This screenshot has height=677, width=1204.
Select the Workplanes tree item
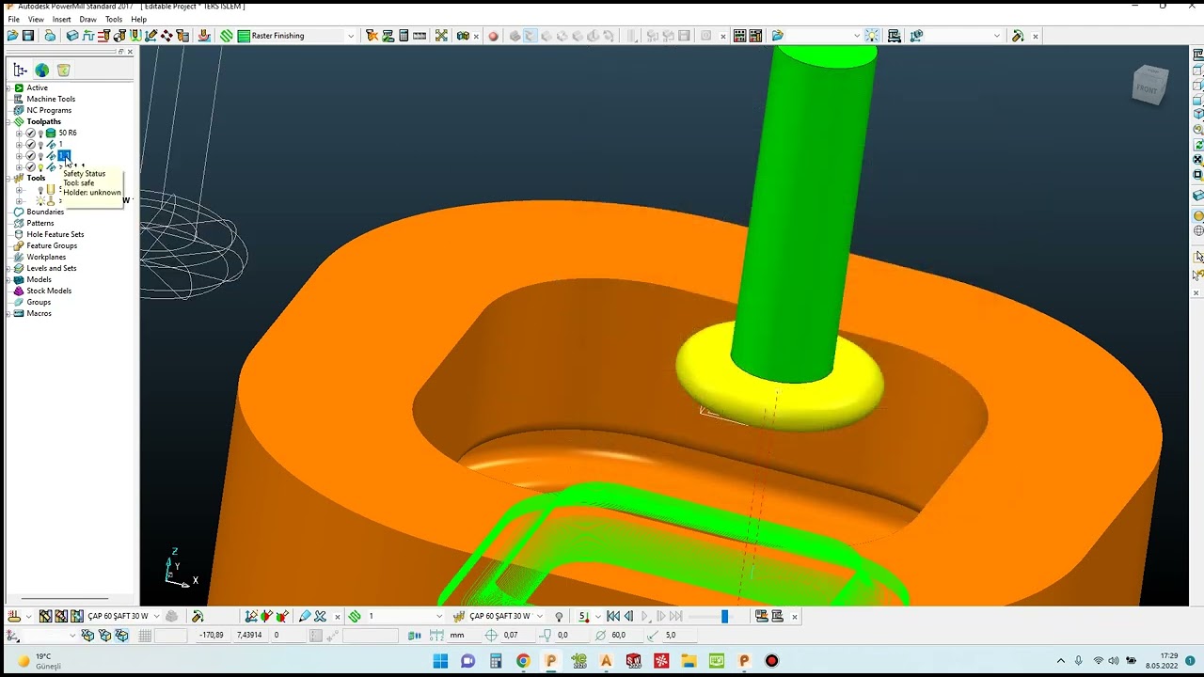tap(46, 257)
